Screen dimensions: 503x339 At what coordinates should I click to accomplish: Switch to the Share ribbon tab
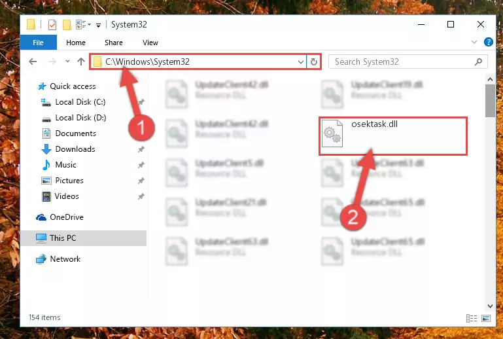point(114,43)
